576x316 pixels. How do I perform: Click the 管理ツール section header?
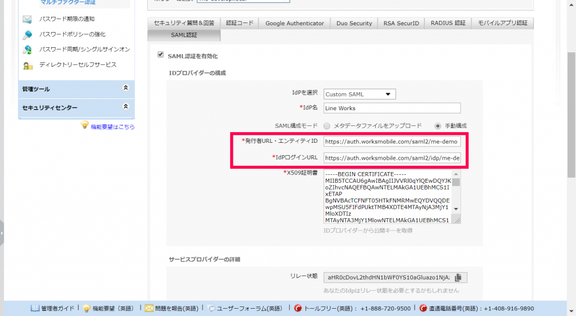pyautogui.click(x=76, y=89)
